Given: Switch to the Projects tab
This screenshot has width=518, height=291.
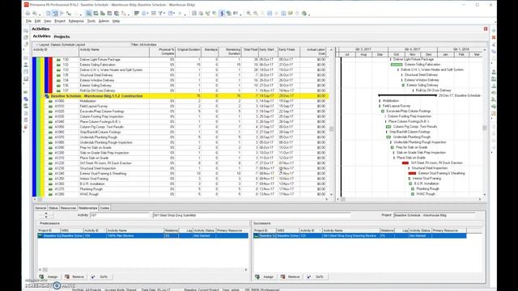Looking at the screenshot, I should (62, 36).
